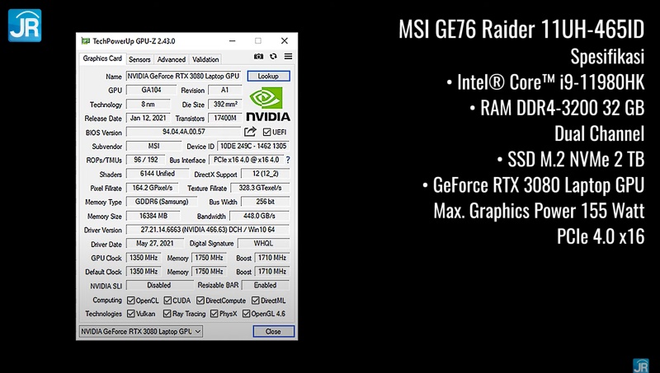Click the BIOS share/export icon
The width and height of the screenshot is (660, 373).
coord(250,132)
